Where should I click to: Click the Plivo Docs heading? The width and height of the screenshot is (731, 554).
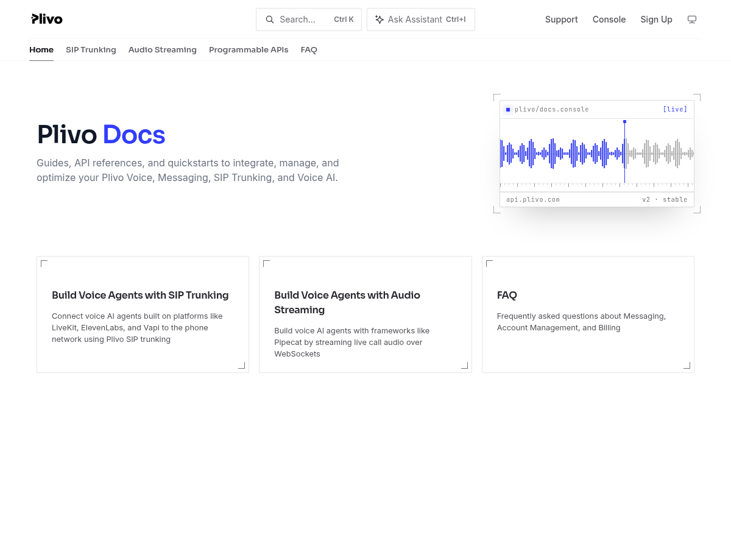101,135
